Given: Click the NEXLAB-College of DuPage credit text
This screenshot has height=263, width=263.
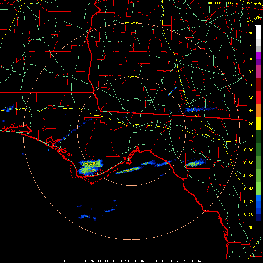Looking at the screenshot, I should click(x=235, y=3).
